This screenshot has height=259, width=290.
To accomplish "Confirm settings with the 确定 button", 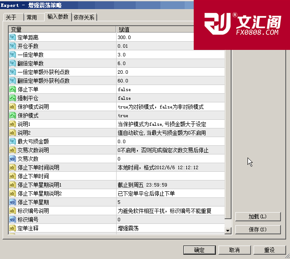I will pyautogui.click(x=199, y=250).
